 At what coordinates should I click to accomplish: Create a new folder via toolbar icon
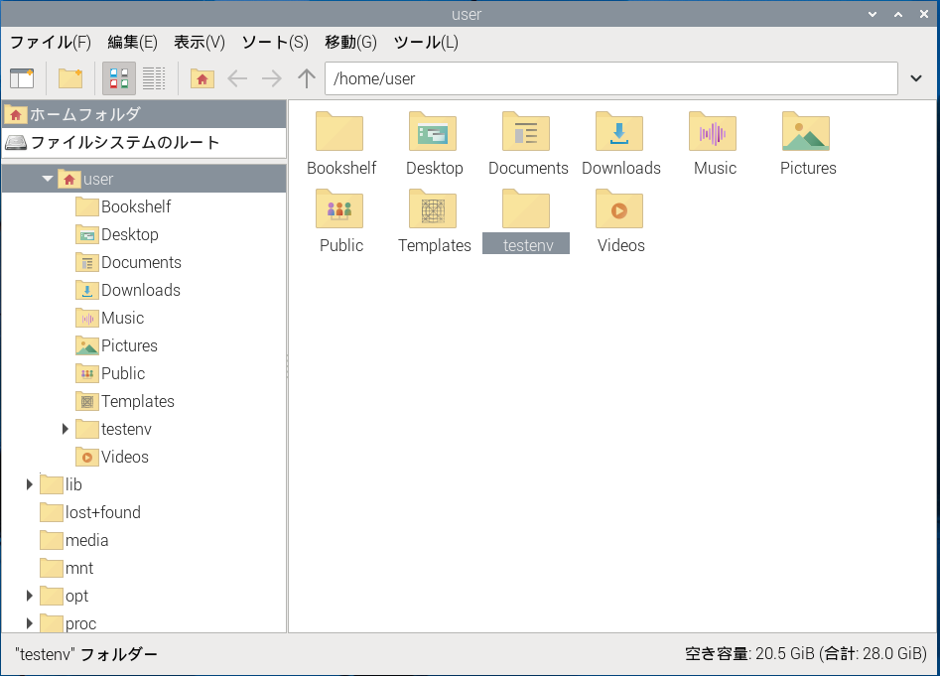(x=70, y=78)
